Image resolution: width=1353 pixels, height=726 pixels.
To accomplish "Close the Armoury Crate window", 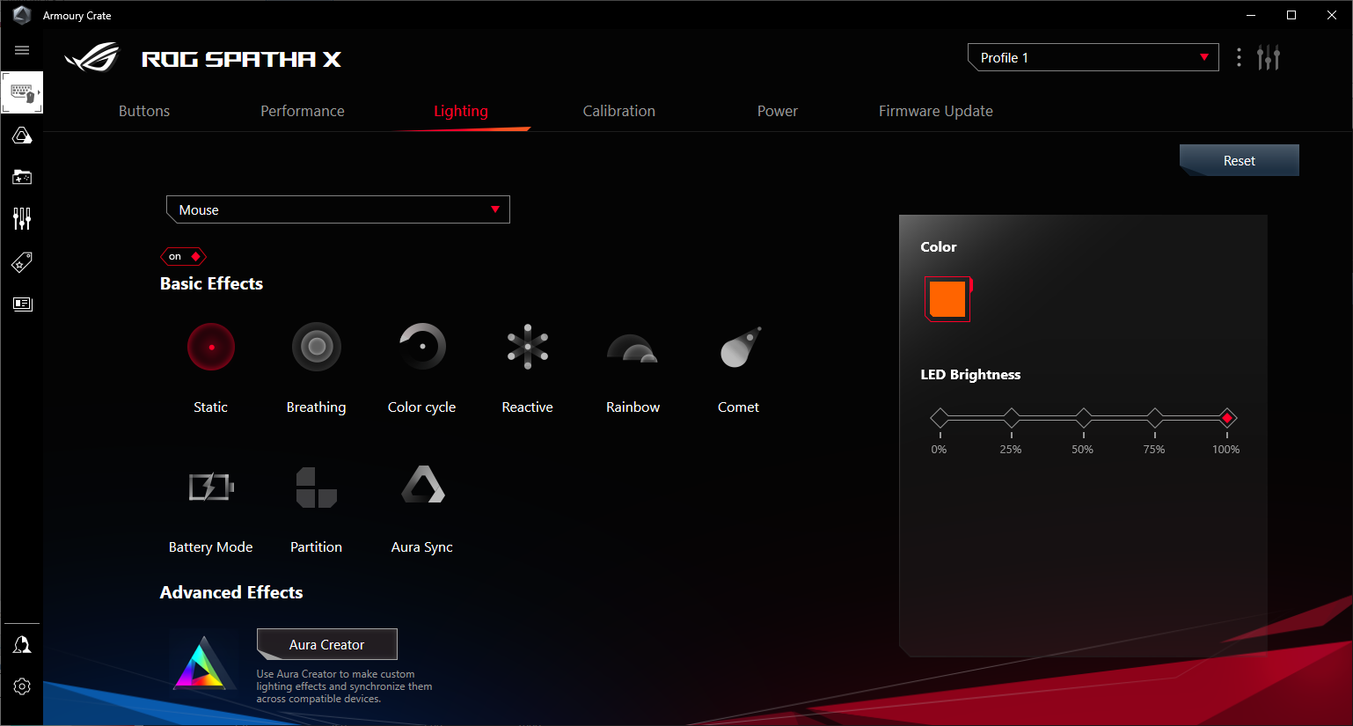I will [1332, 15].
